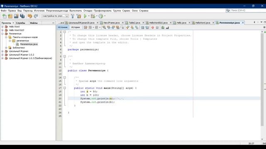266x149 pixels.
Task: Collapse the Peremenniye project node
Action: 2,34
